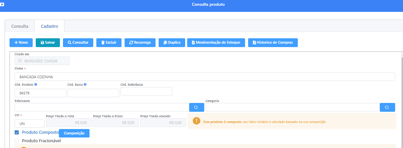This screenshot has width=403, height=148.
Task: Enable the Produto Fracionável checkbox
Action: point(17,141)
